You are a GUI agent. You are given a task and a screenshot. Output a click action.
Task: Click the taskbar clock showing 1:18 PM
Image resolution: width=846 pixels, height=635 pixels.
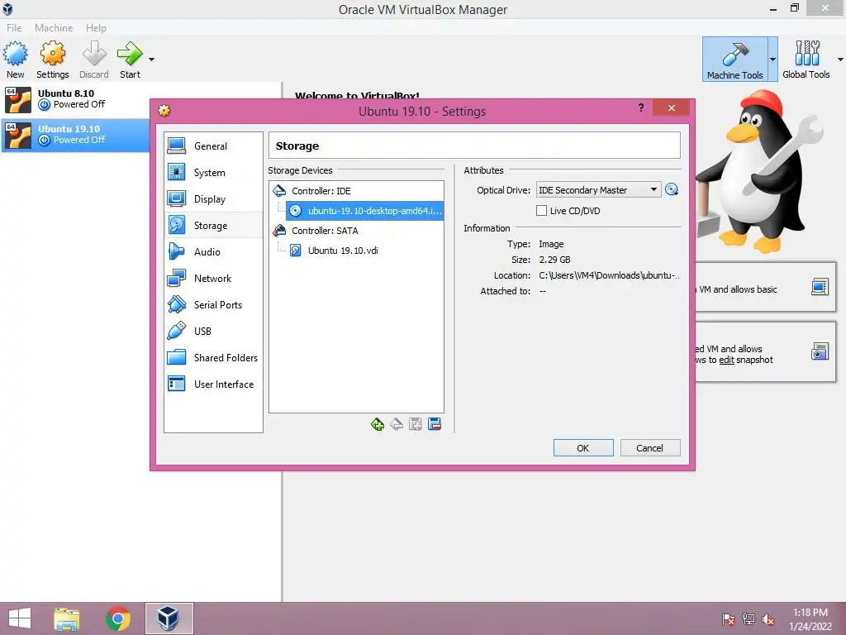tap(810, 619)
